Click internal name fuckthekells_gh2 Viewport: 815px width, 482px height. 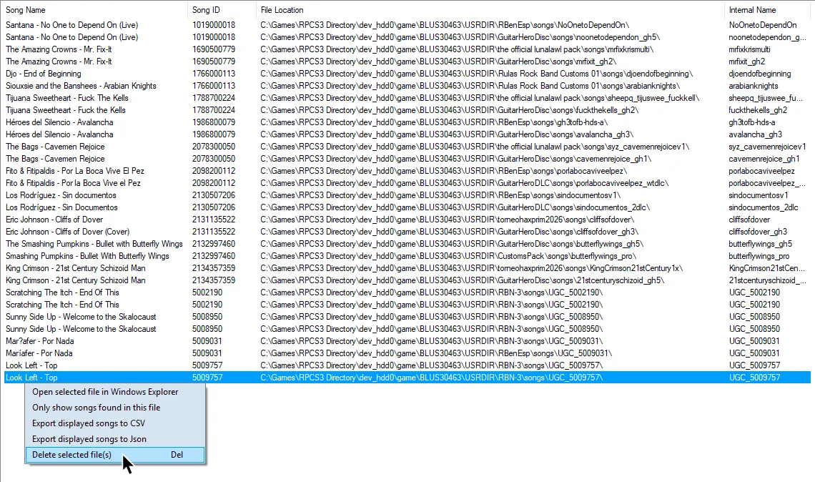coord(758,110)
